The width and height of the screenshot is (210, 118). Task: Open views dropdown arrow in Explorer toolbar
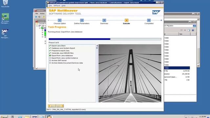[185, 30]
